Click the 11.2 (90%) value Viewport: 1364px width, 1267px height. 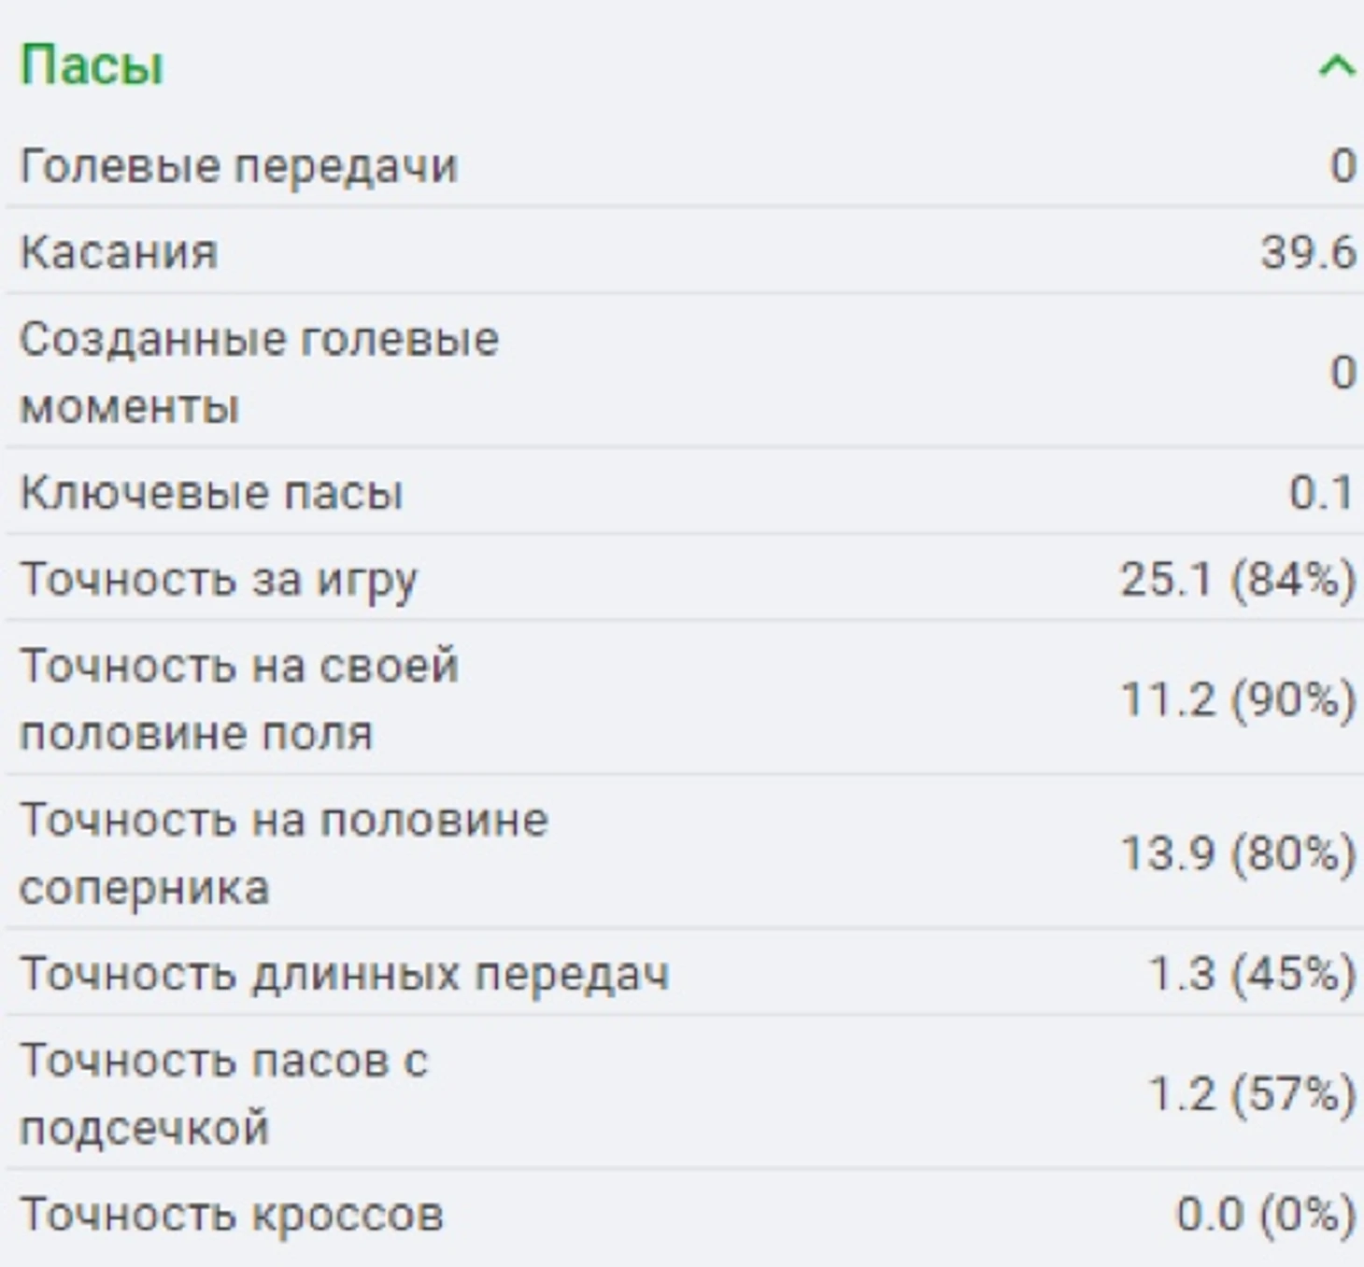(x=1237, y=700)
